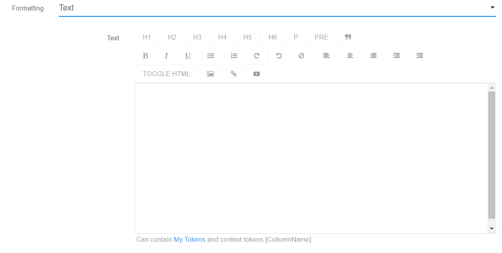502x253 pixels.
Task: Apply Heading 1 with the H1 button
Action: coord(147,37)
